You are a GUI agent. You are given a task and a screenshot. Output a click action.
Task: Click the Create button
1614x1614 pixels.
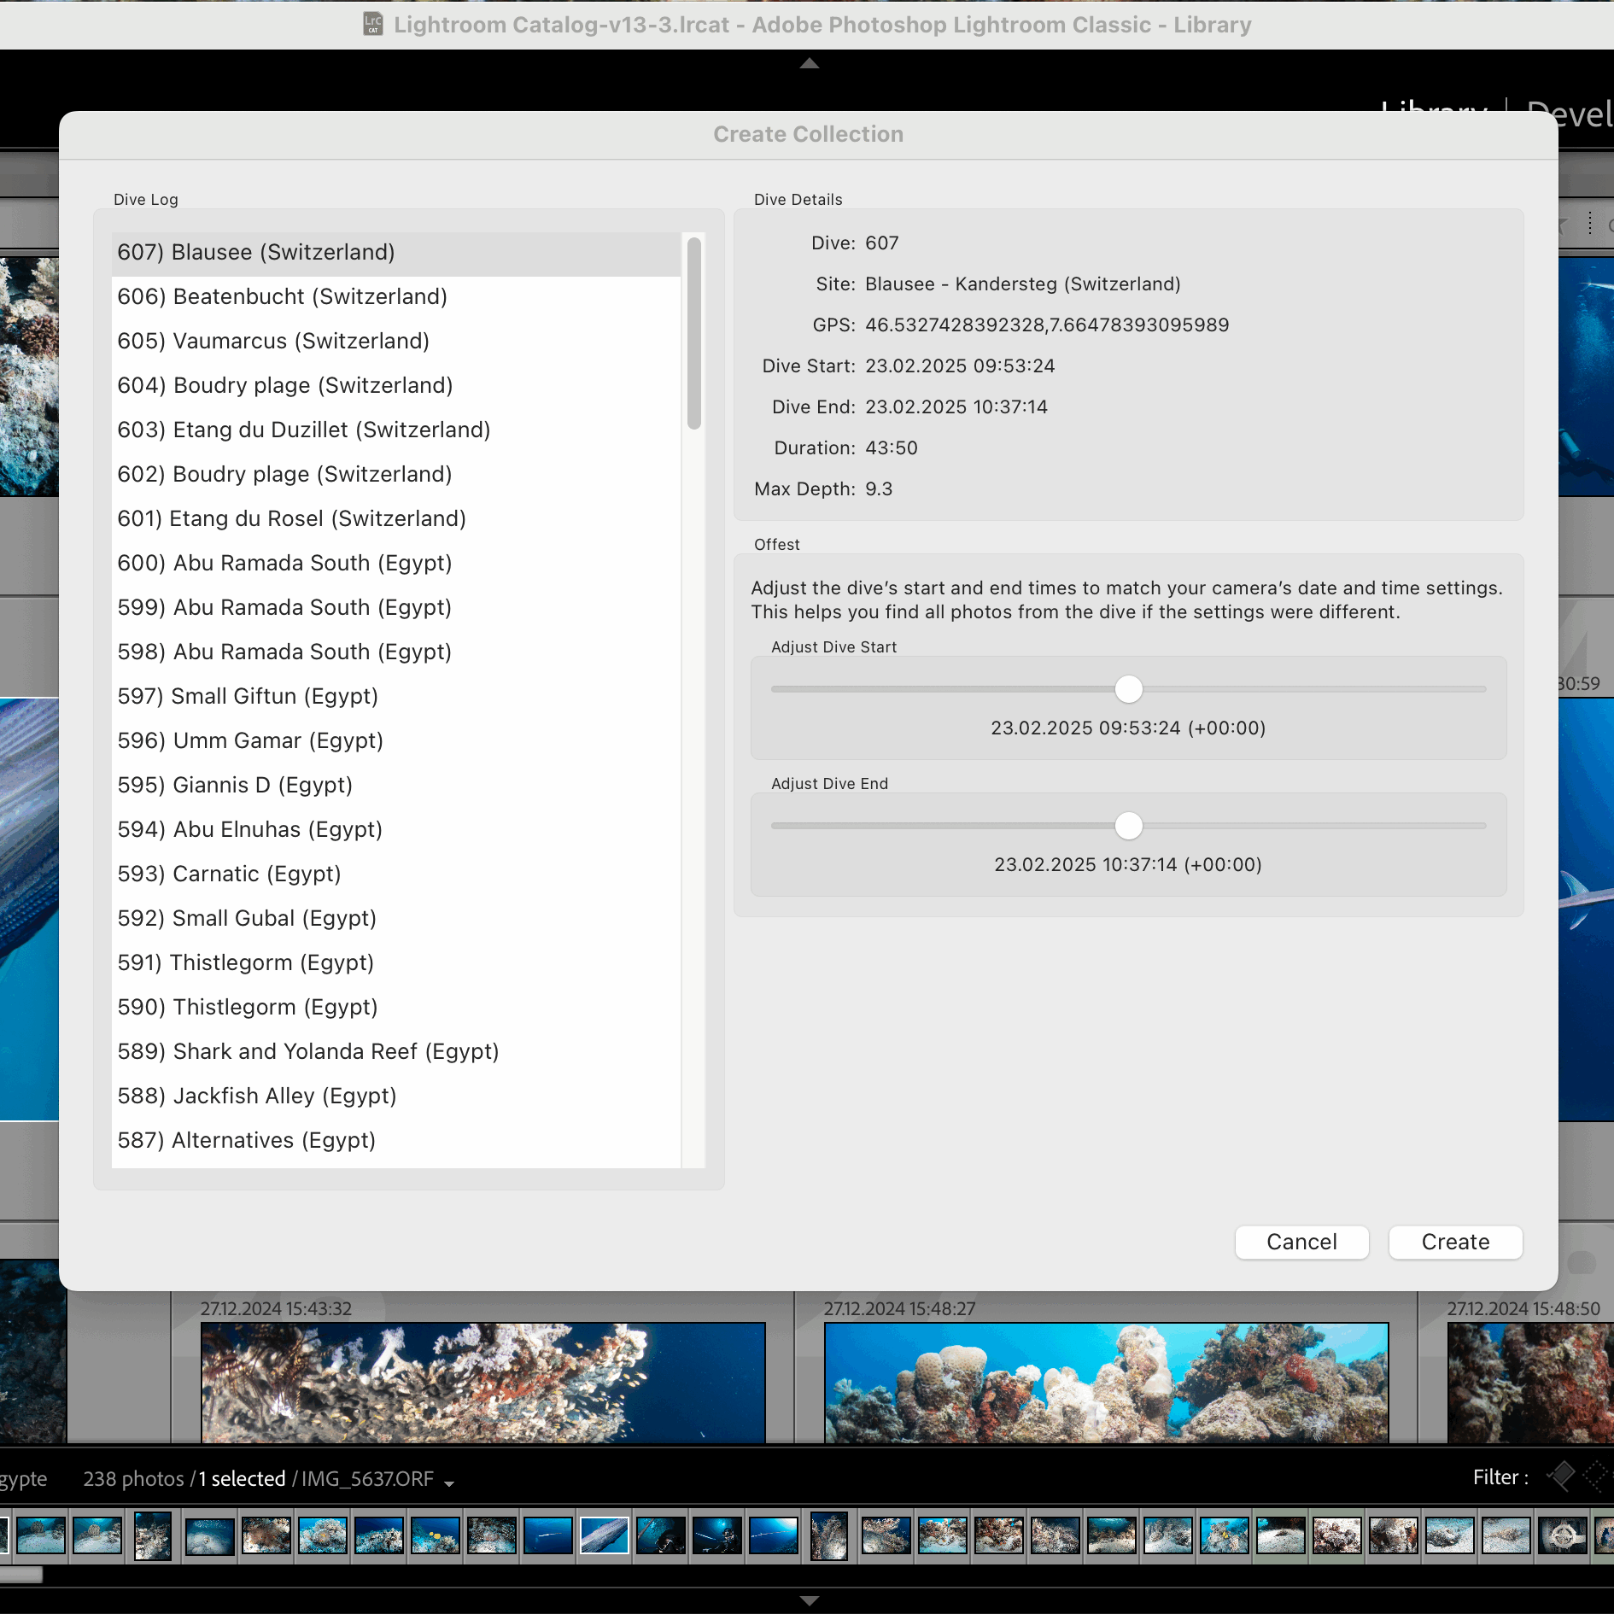1455,1242
